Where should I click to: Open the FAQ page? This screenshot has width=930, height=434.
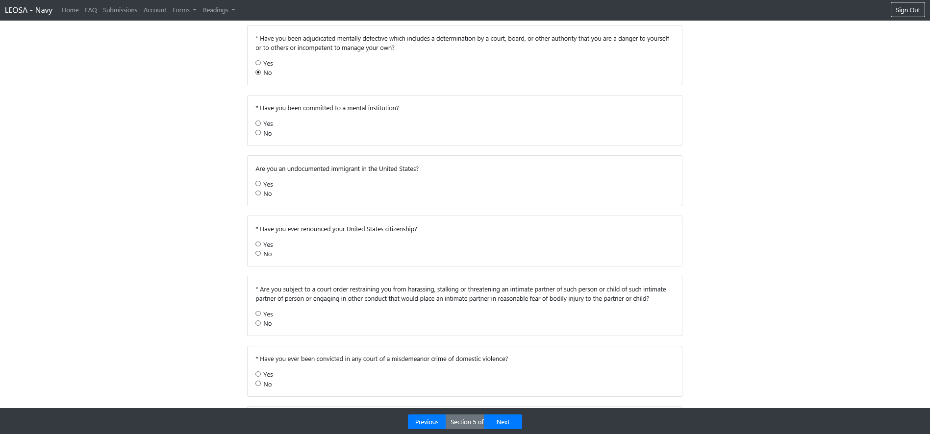pyautogui.click(x=91, y=10)
